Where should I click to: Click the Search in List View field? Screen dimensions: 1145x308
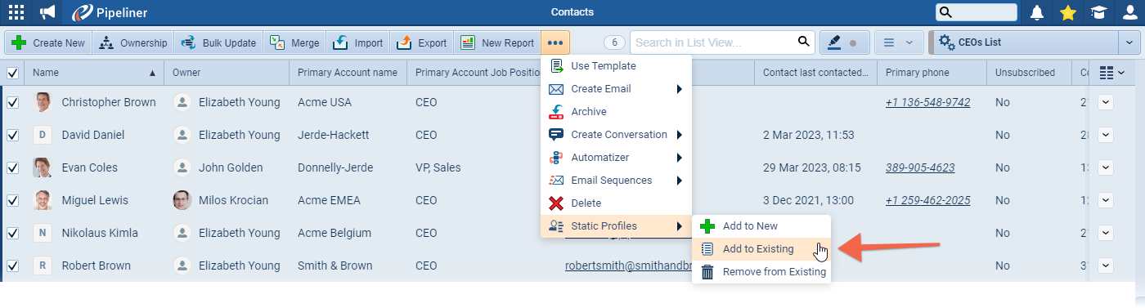(712, 42)
